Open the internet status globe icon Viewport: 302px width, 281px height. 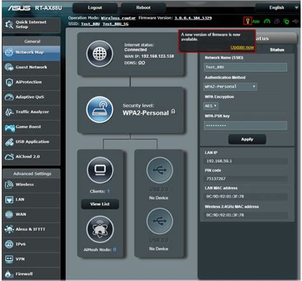(99, 54)
